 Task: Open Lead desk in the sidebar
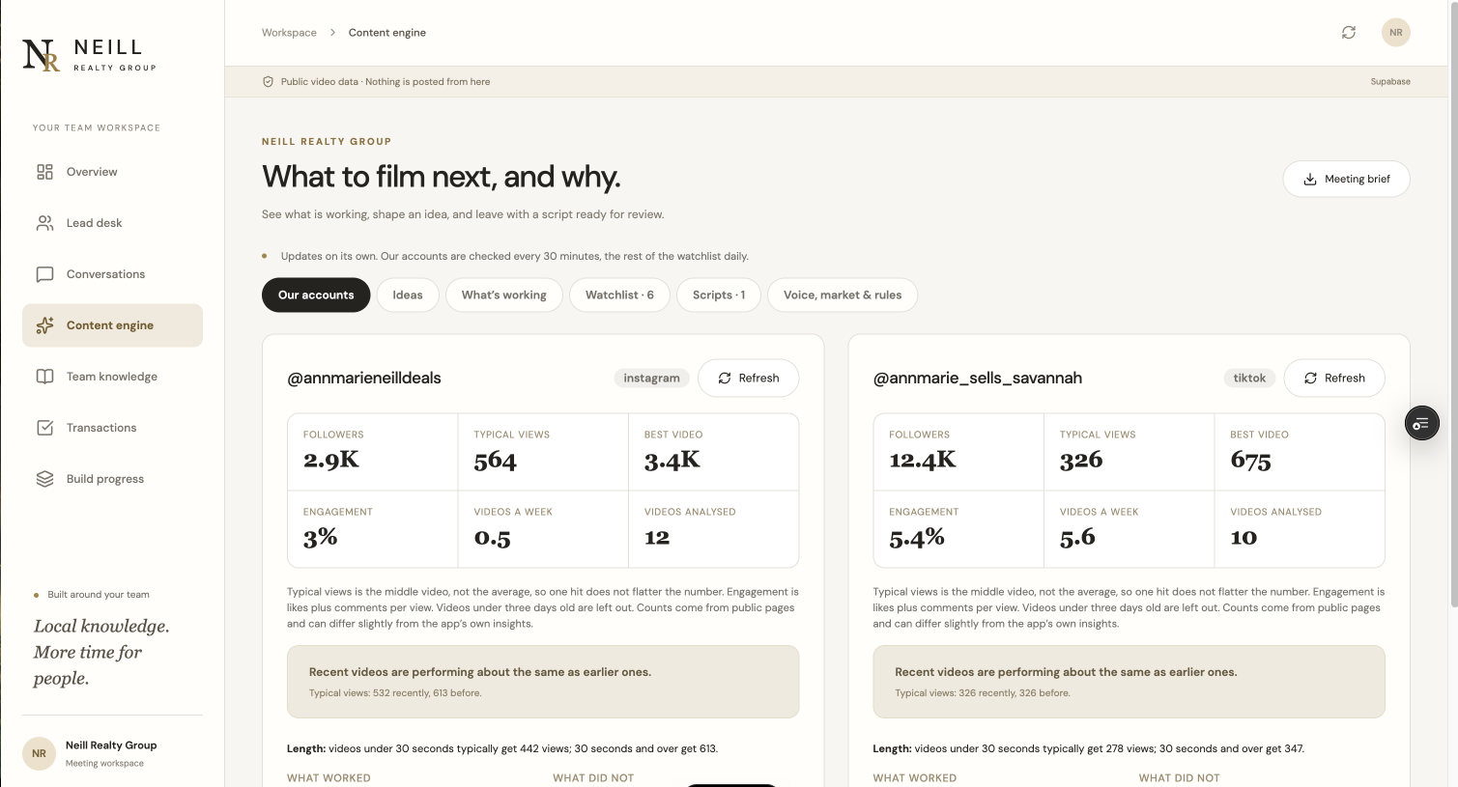112,223
